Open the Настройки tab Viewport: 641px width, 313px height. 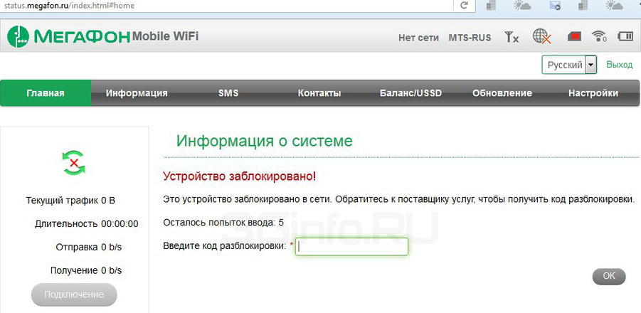click(x=593, y=92)
